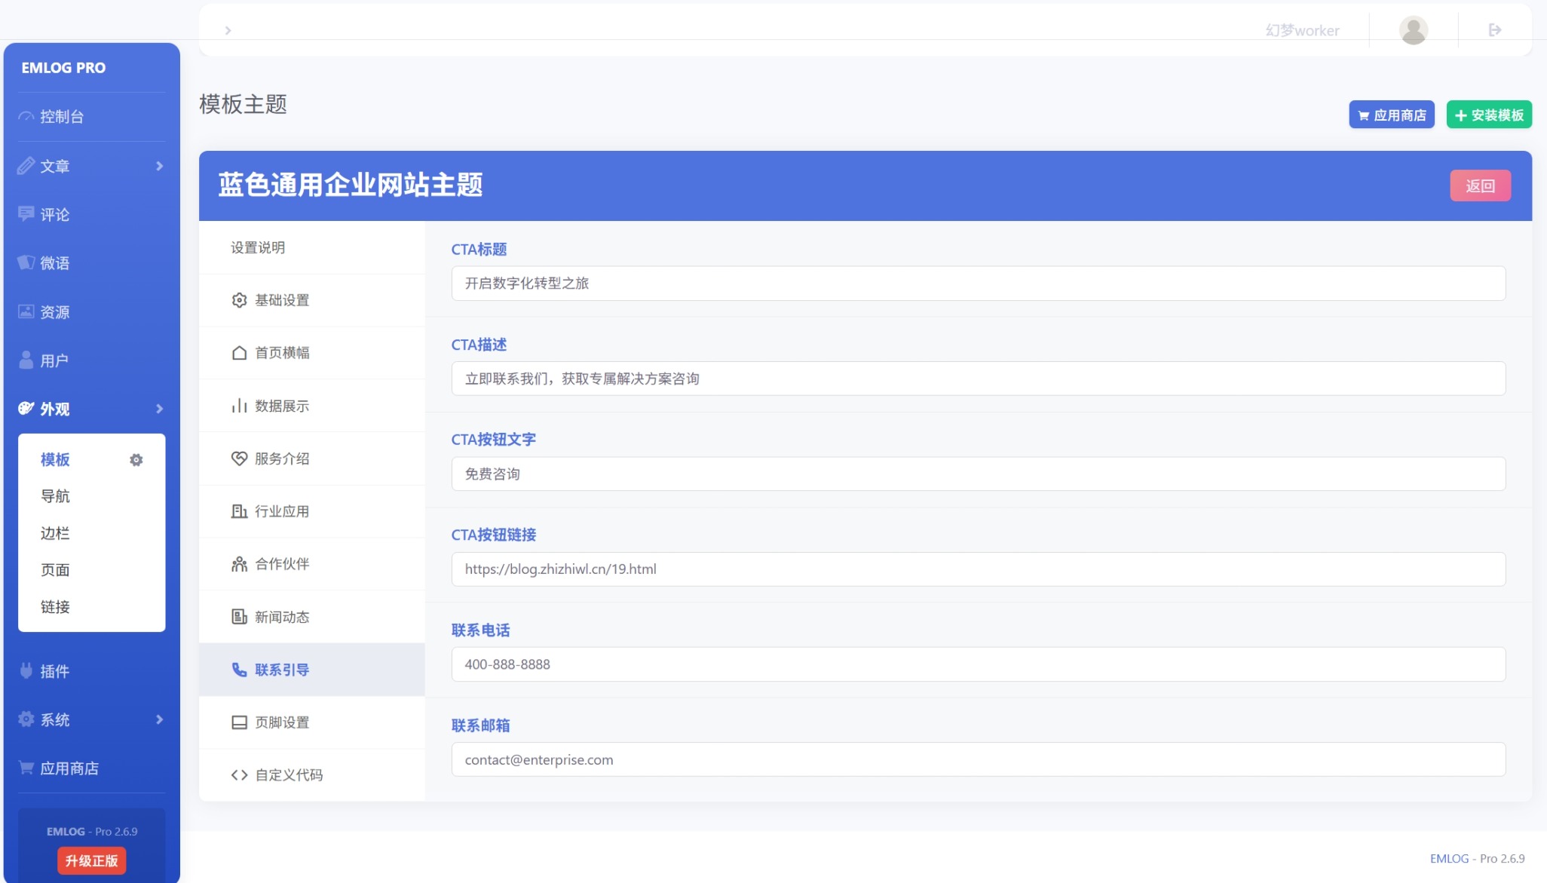
Task: Expand sidebar with top-left arrow
Action: coord(228,30)
